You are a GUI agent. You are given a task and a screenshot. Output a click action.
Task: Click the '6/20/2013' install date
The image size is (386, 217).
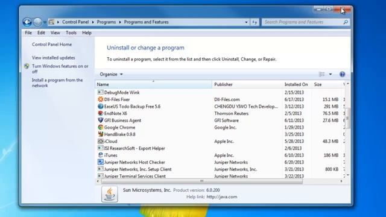tap(294, 162)
